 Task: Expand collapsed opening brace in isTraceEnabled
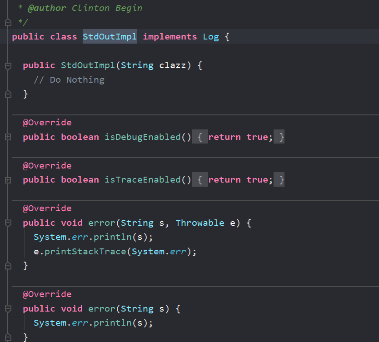pyautogui.click(x=200, y=179)
